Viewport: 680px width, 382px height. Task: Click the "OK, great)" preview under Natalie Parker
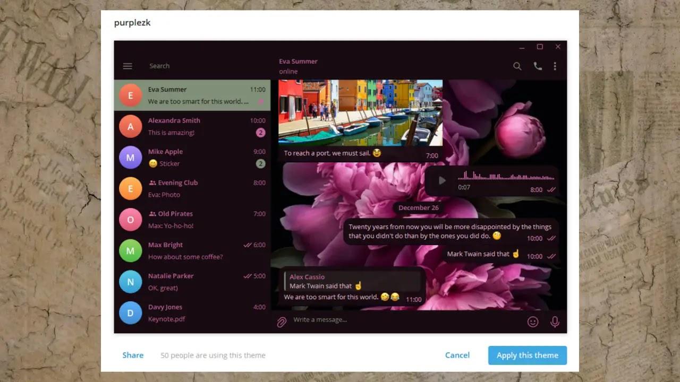(163, 288)
